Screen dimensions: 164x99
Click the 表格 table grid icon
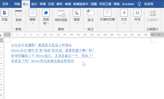coord(18,13)
